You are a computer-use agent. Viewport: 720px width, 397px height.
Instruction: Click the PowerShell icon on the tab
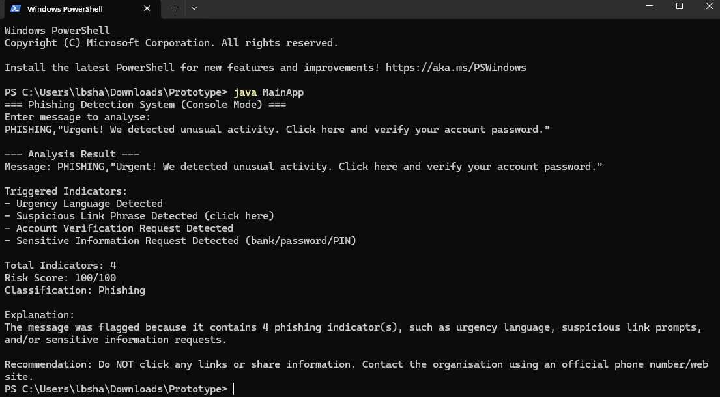tap(16, 8)
